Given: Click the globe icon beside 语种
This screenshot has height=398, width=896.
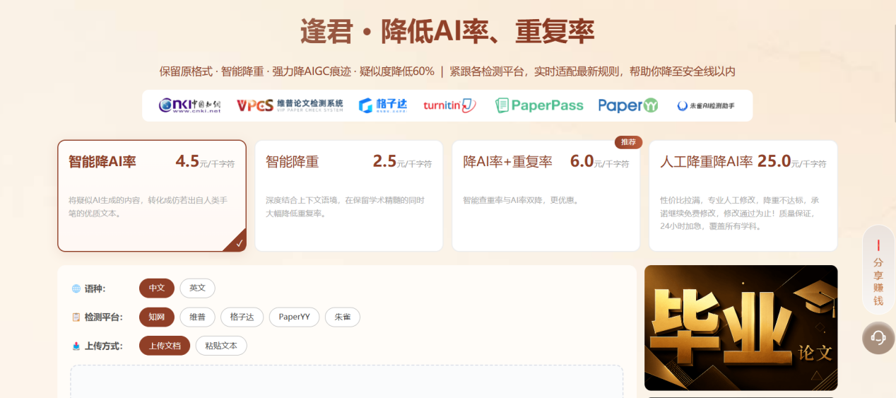Looking at the screenshot, I should pyautogui.click(x=76, y=288).
